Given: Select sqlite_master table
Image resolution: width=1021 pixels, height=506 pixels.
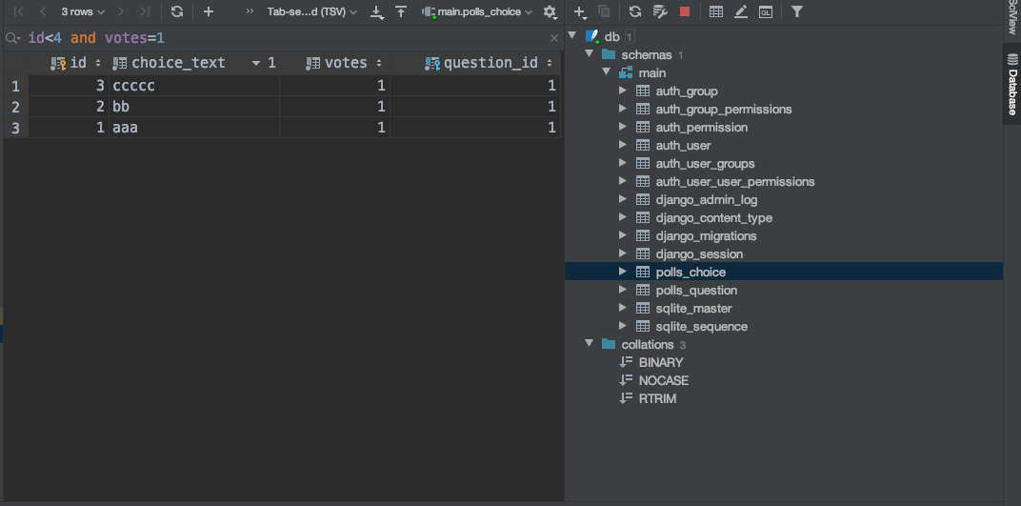Looking at the screenshot, I should point(693,308).
